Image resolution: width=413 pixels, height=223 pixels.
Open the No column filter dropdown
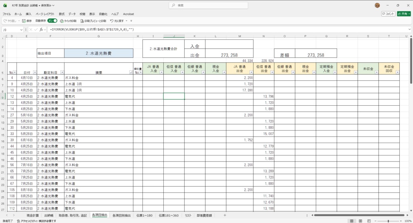pyautogui.click(x=15, y=72)
